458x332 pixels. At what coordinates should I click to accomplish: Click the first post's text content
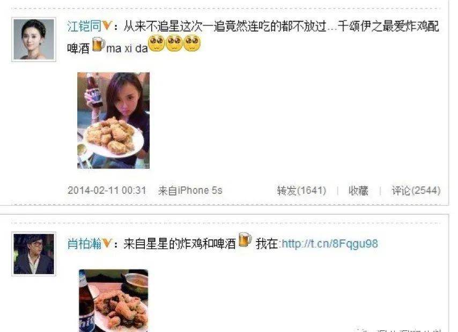coord(253,37)
